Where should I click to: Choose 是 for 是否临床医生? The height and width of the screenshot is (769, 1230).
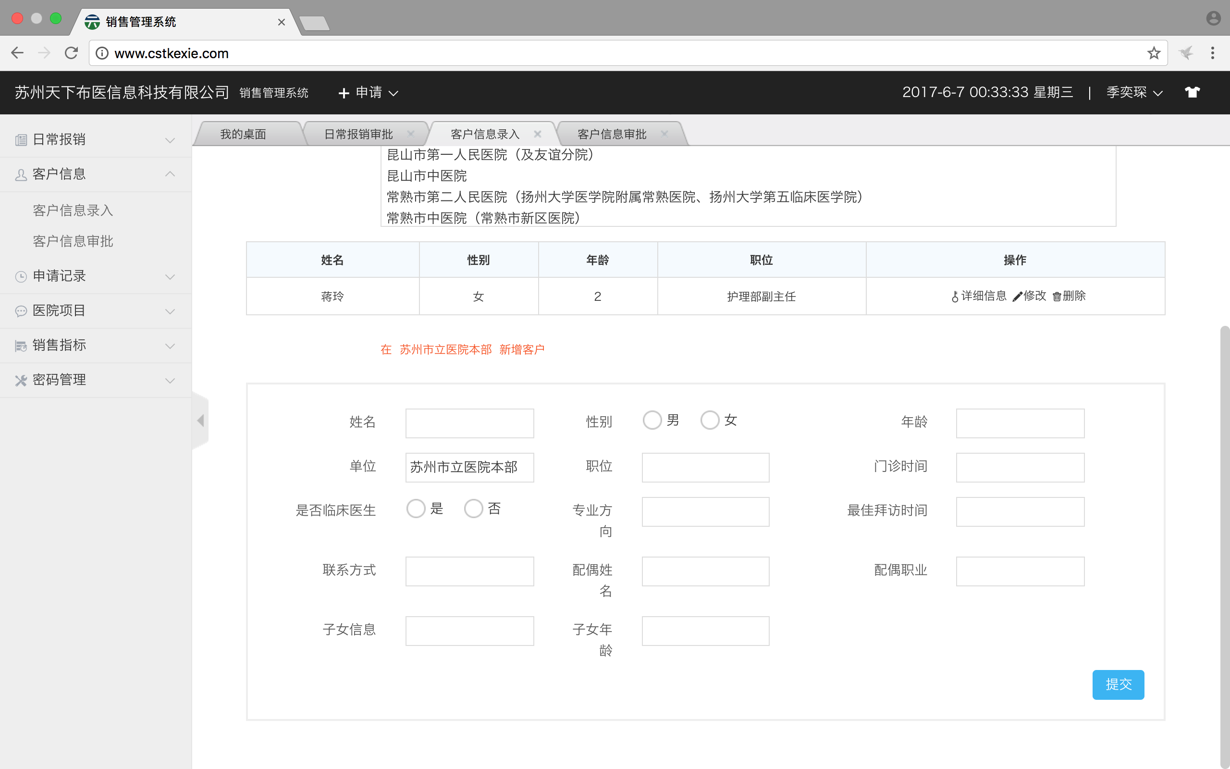[x=416, y=509]
